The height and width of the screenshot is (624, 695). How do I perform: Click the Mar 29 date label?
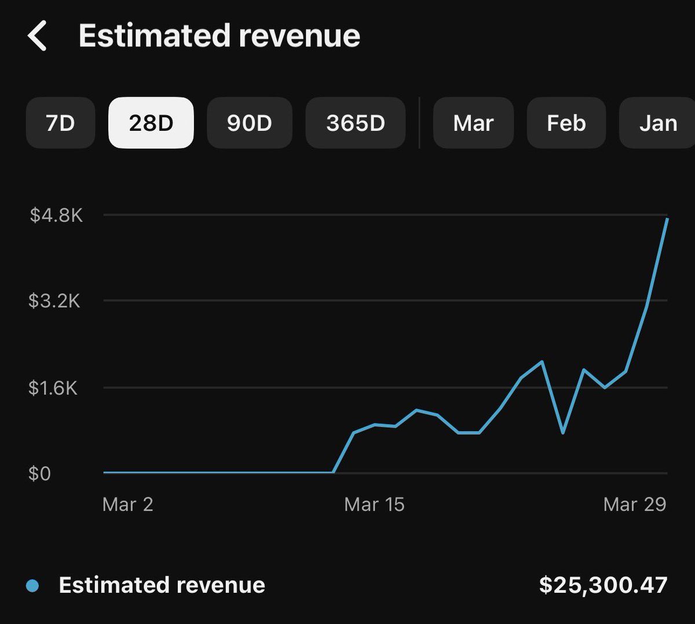click(x=635, y=504)
